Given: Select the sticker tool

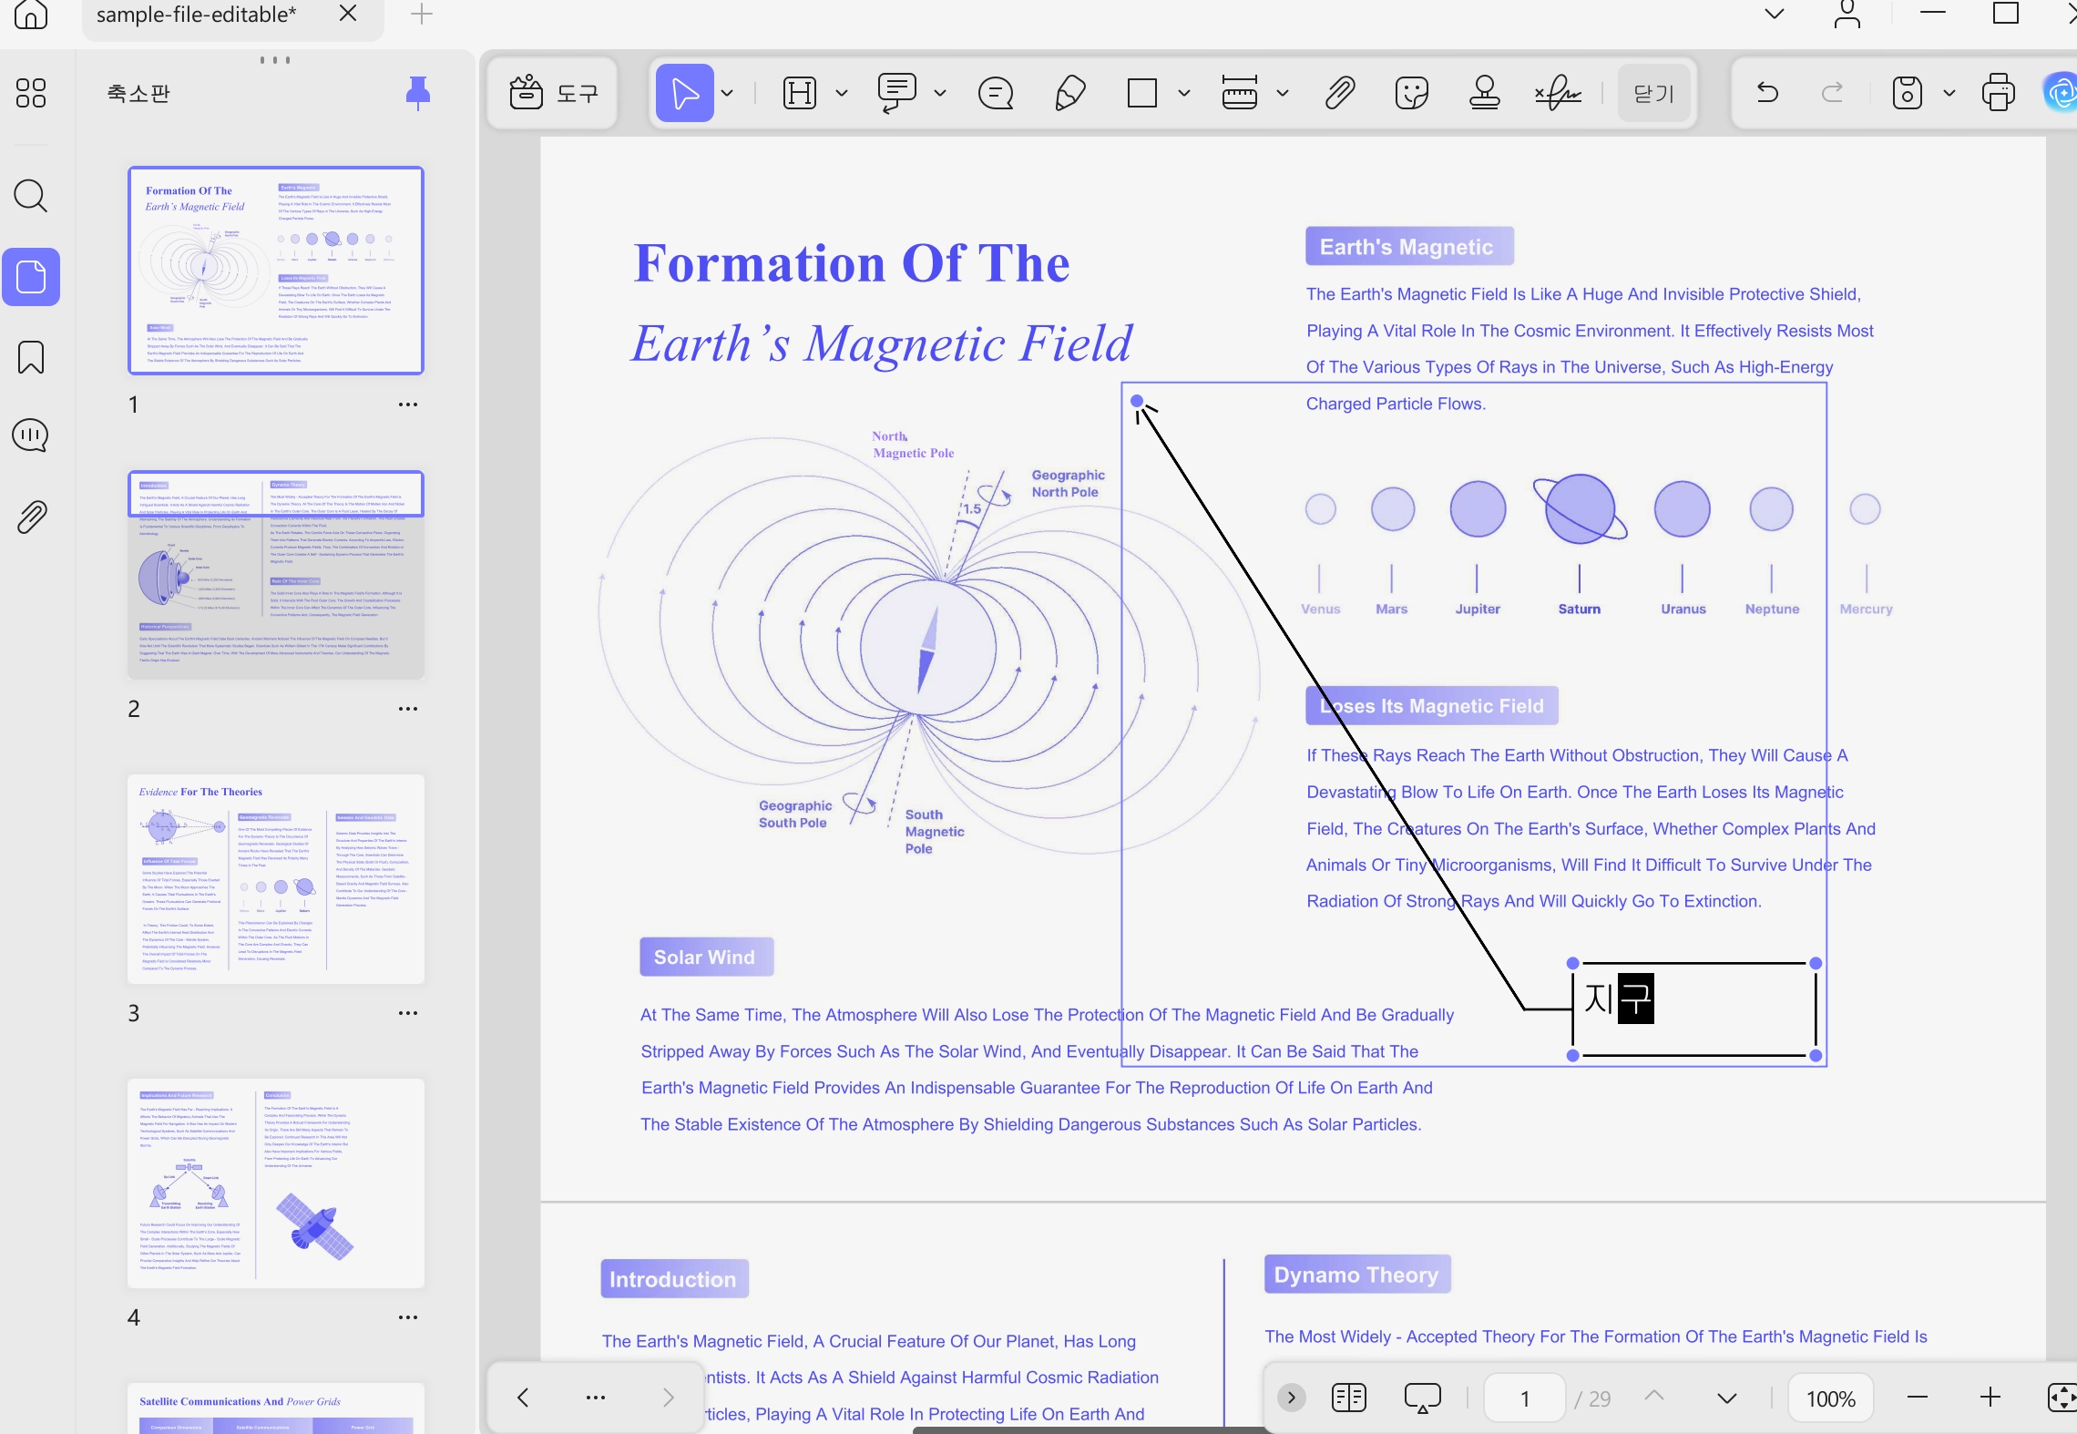Looking at the screenshot, I should (x=1412, y=93).
